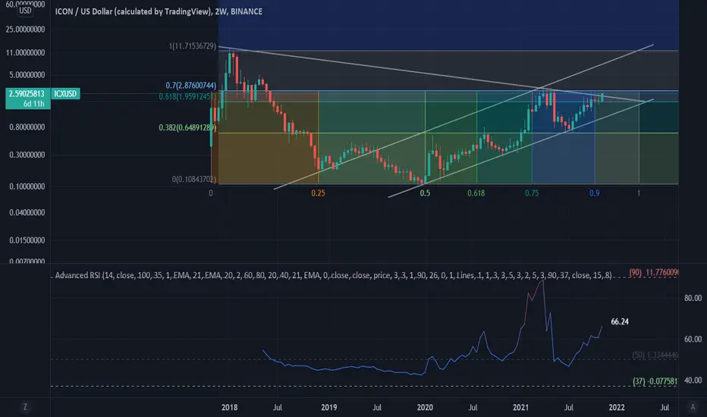Click the RSI (90) 11.776009 level label
This screenshot has height=417, width=707.
[x=654, y=272]
